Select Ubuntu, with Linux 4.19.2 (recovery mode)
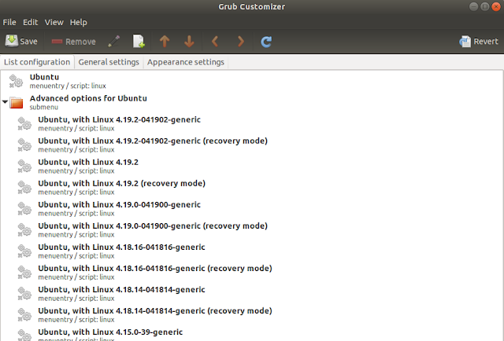This screenshot has height=341, width=504. click(252, 187)
